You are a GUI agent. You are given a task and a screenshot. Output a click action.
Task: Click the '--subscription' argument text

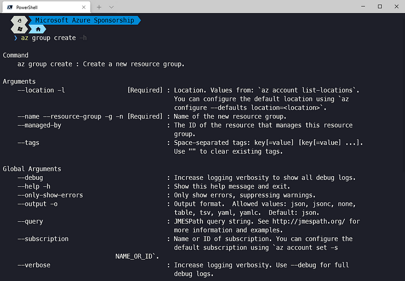point(43,238)
